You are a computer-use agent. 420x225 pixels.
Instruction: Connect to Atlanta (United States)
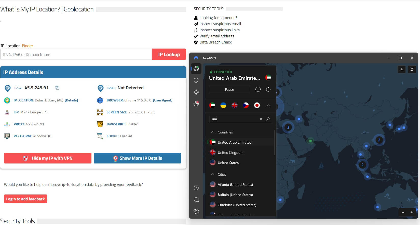click(x=241, y=185)
